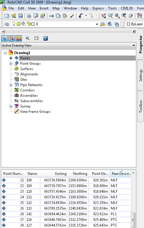This screenshot has width=144, height=228.
Task: Collapse the Drawing1 tree node
Action: [5, 53]
